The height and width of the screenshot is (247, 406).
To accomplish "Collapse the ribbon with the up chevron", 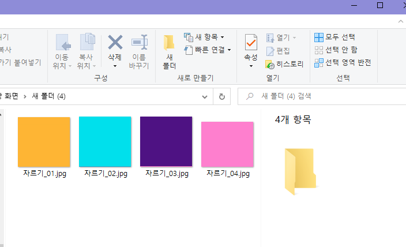I will click(401, 21).
